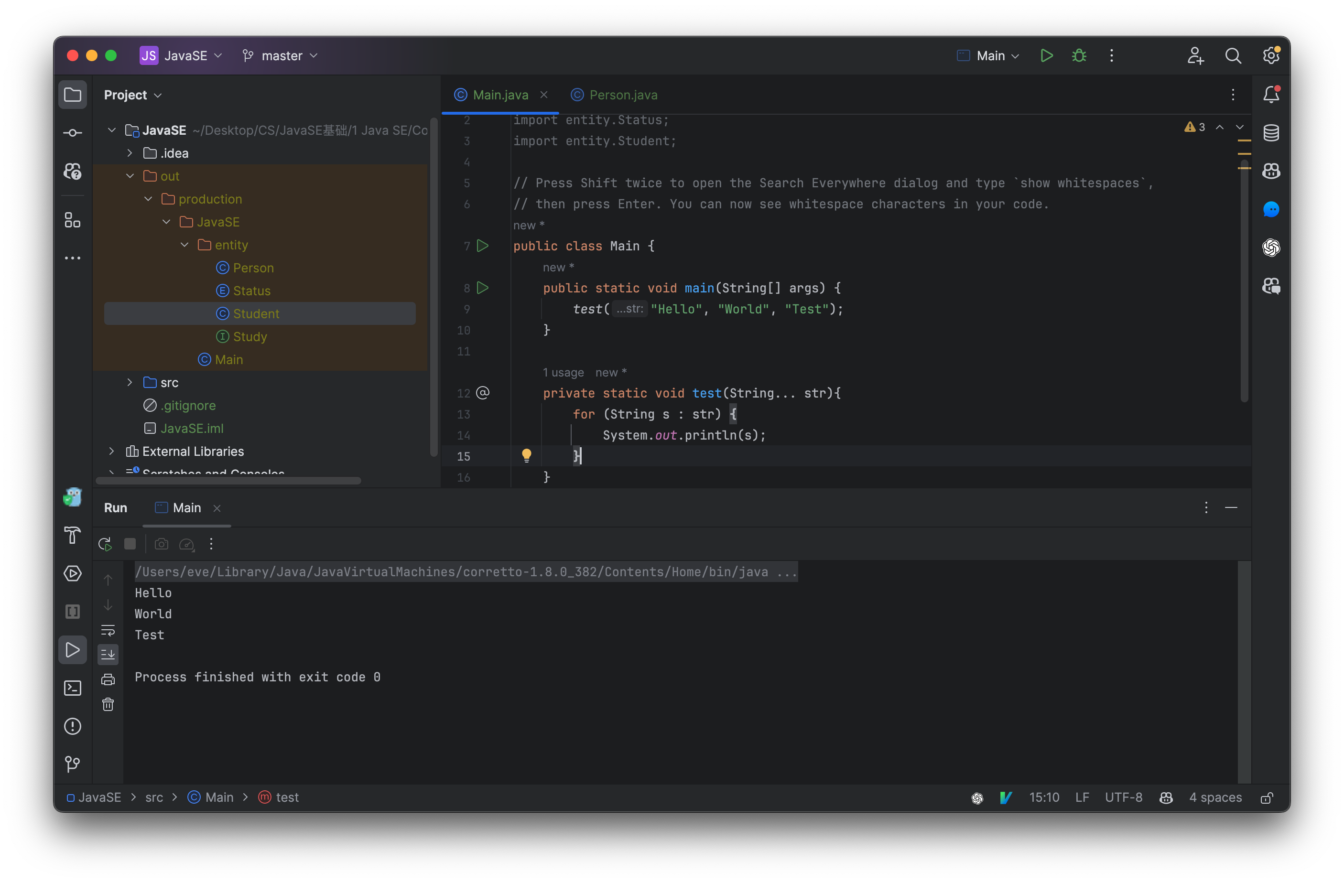The width and height of the screenshot is (1344, 883).
Task: Click the Notifications bell icon
Action: (x=1270, y=94)
